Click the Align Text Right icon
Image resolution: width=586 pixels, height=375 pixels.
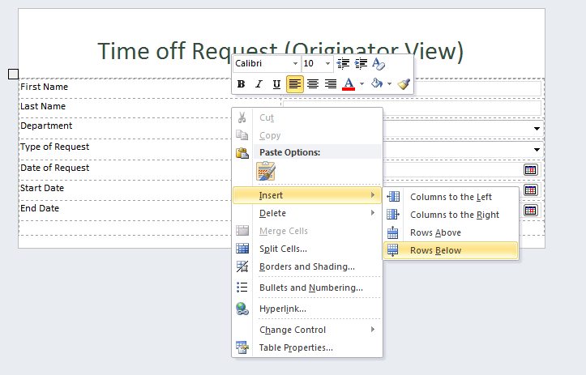pyautogui.click(x=331, y=84)
